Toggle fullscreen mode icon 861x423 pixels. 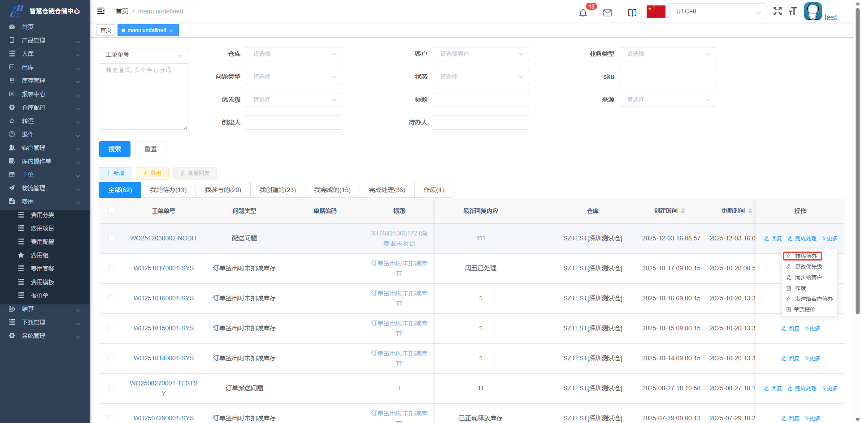point(778,12)
